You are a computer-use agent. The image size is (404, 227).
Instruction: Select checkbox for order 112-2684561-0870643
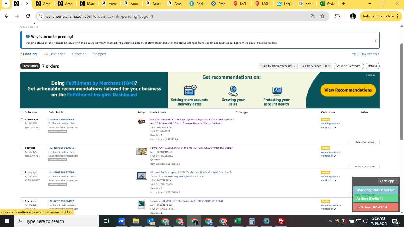22,148
